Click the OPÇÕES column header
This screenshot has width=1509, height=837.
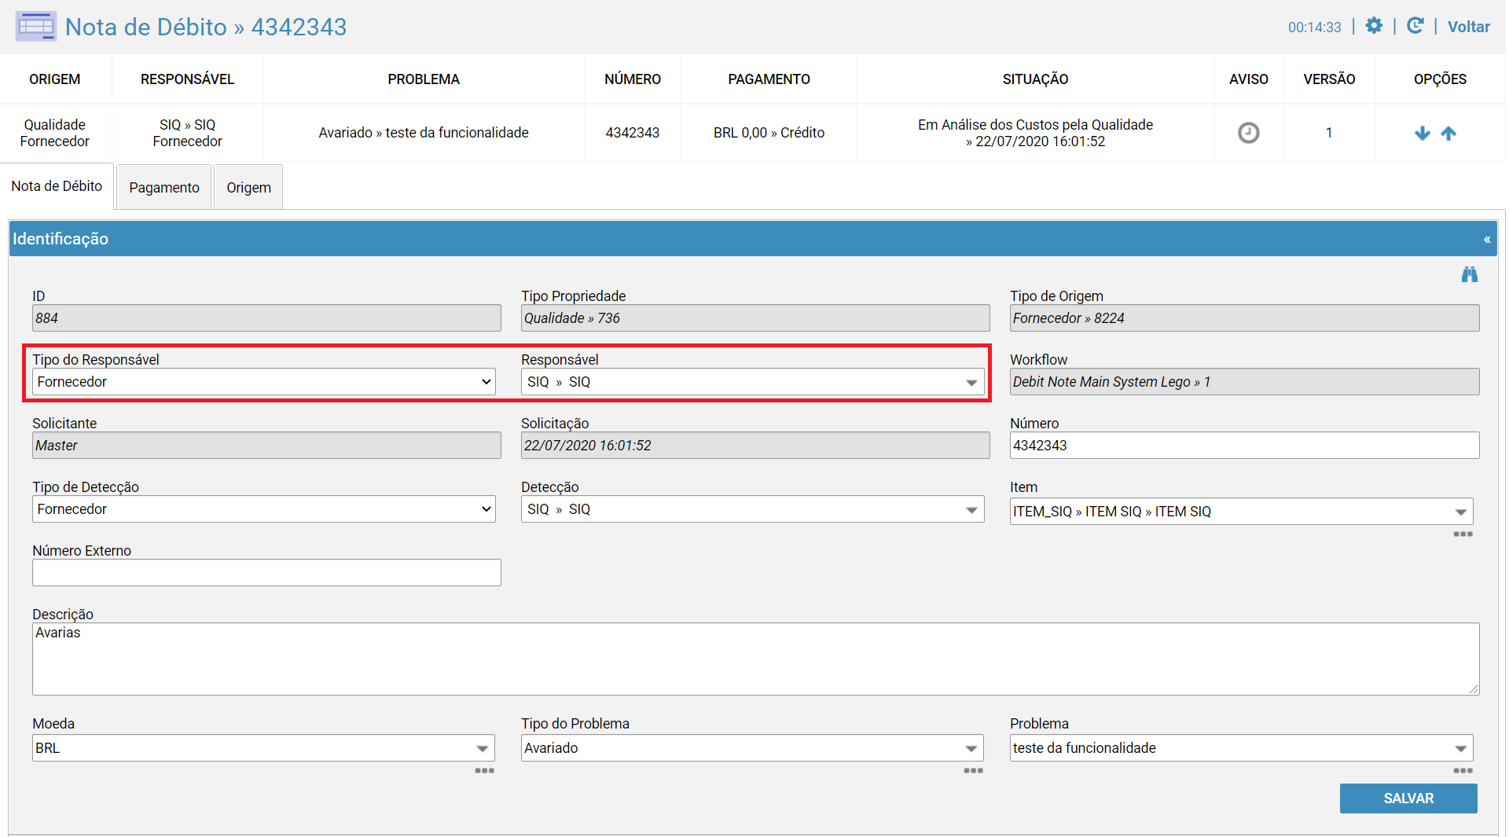pos(1440,79)
